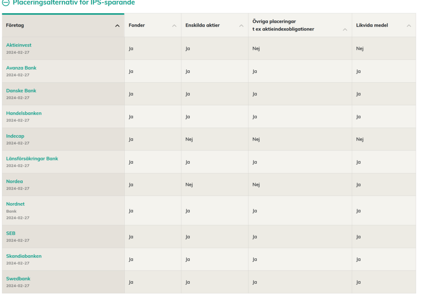Open the Avanza Bank link

(21, 68)
